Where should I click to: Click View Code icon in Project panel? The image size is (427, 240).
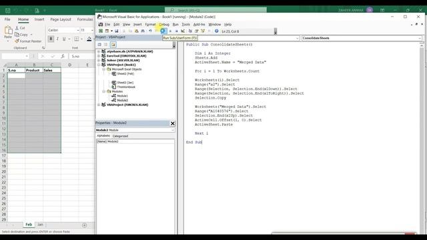pos(99,45)
